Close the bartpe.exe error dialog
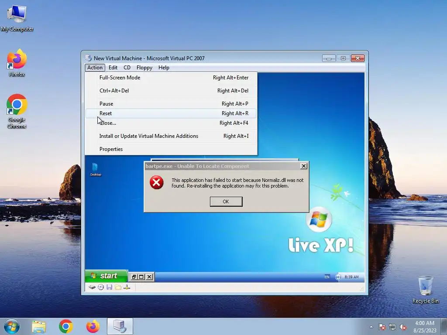Image resolution: width=447 pixels, height=335 pixels. (x=304, y=166)
